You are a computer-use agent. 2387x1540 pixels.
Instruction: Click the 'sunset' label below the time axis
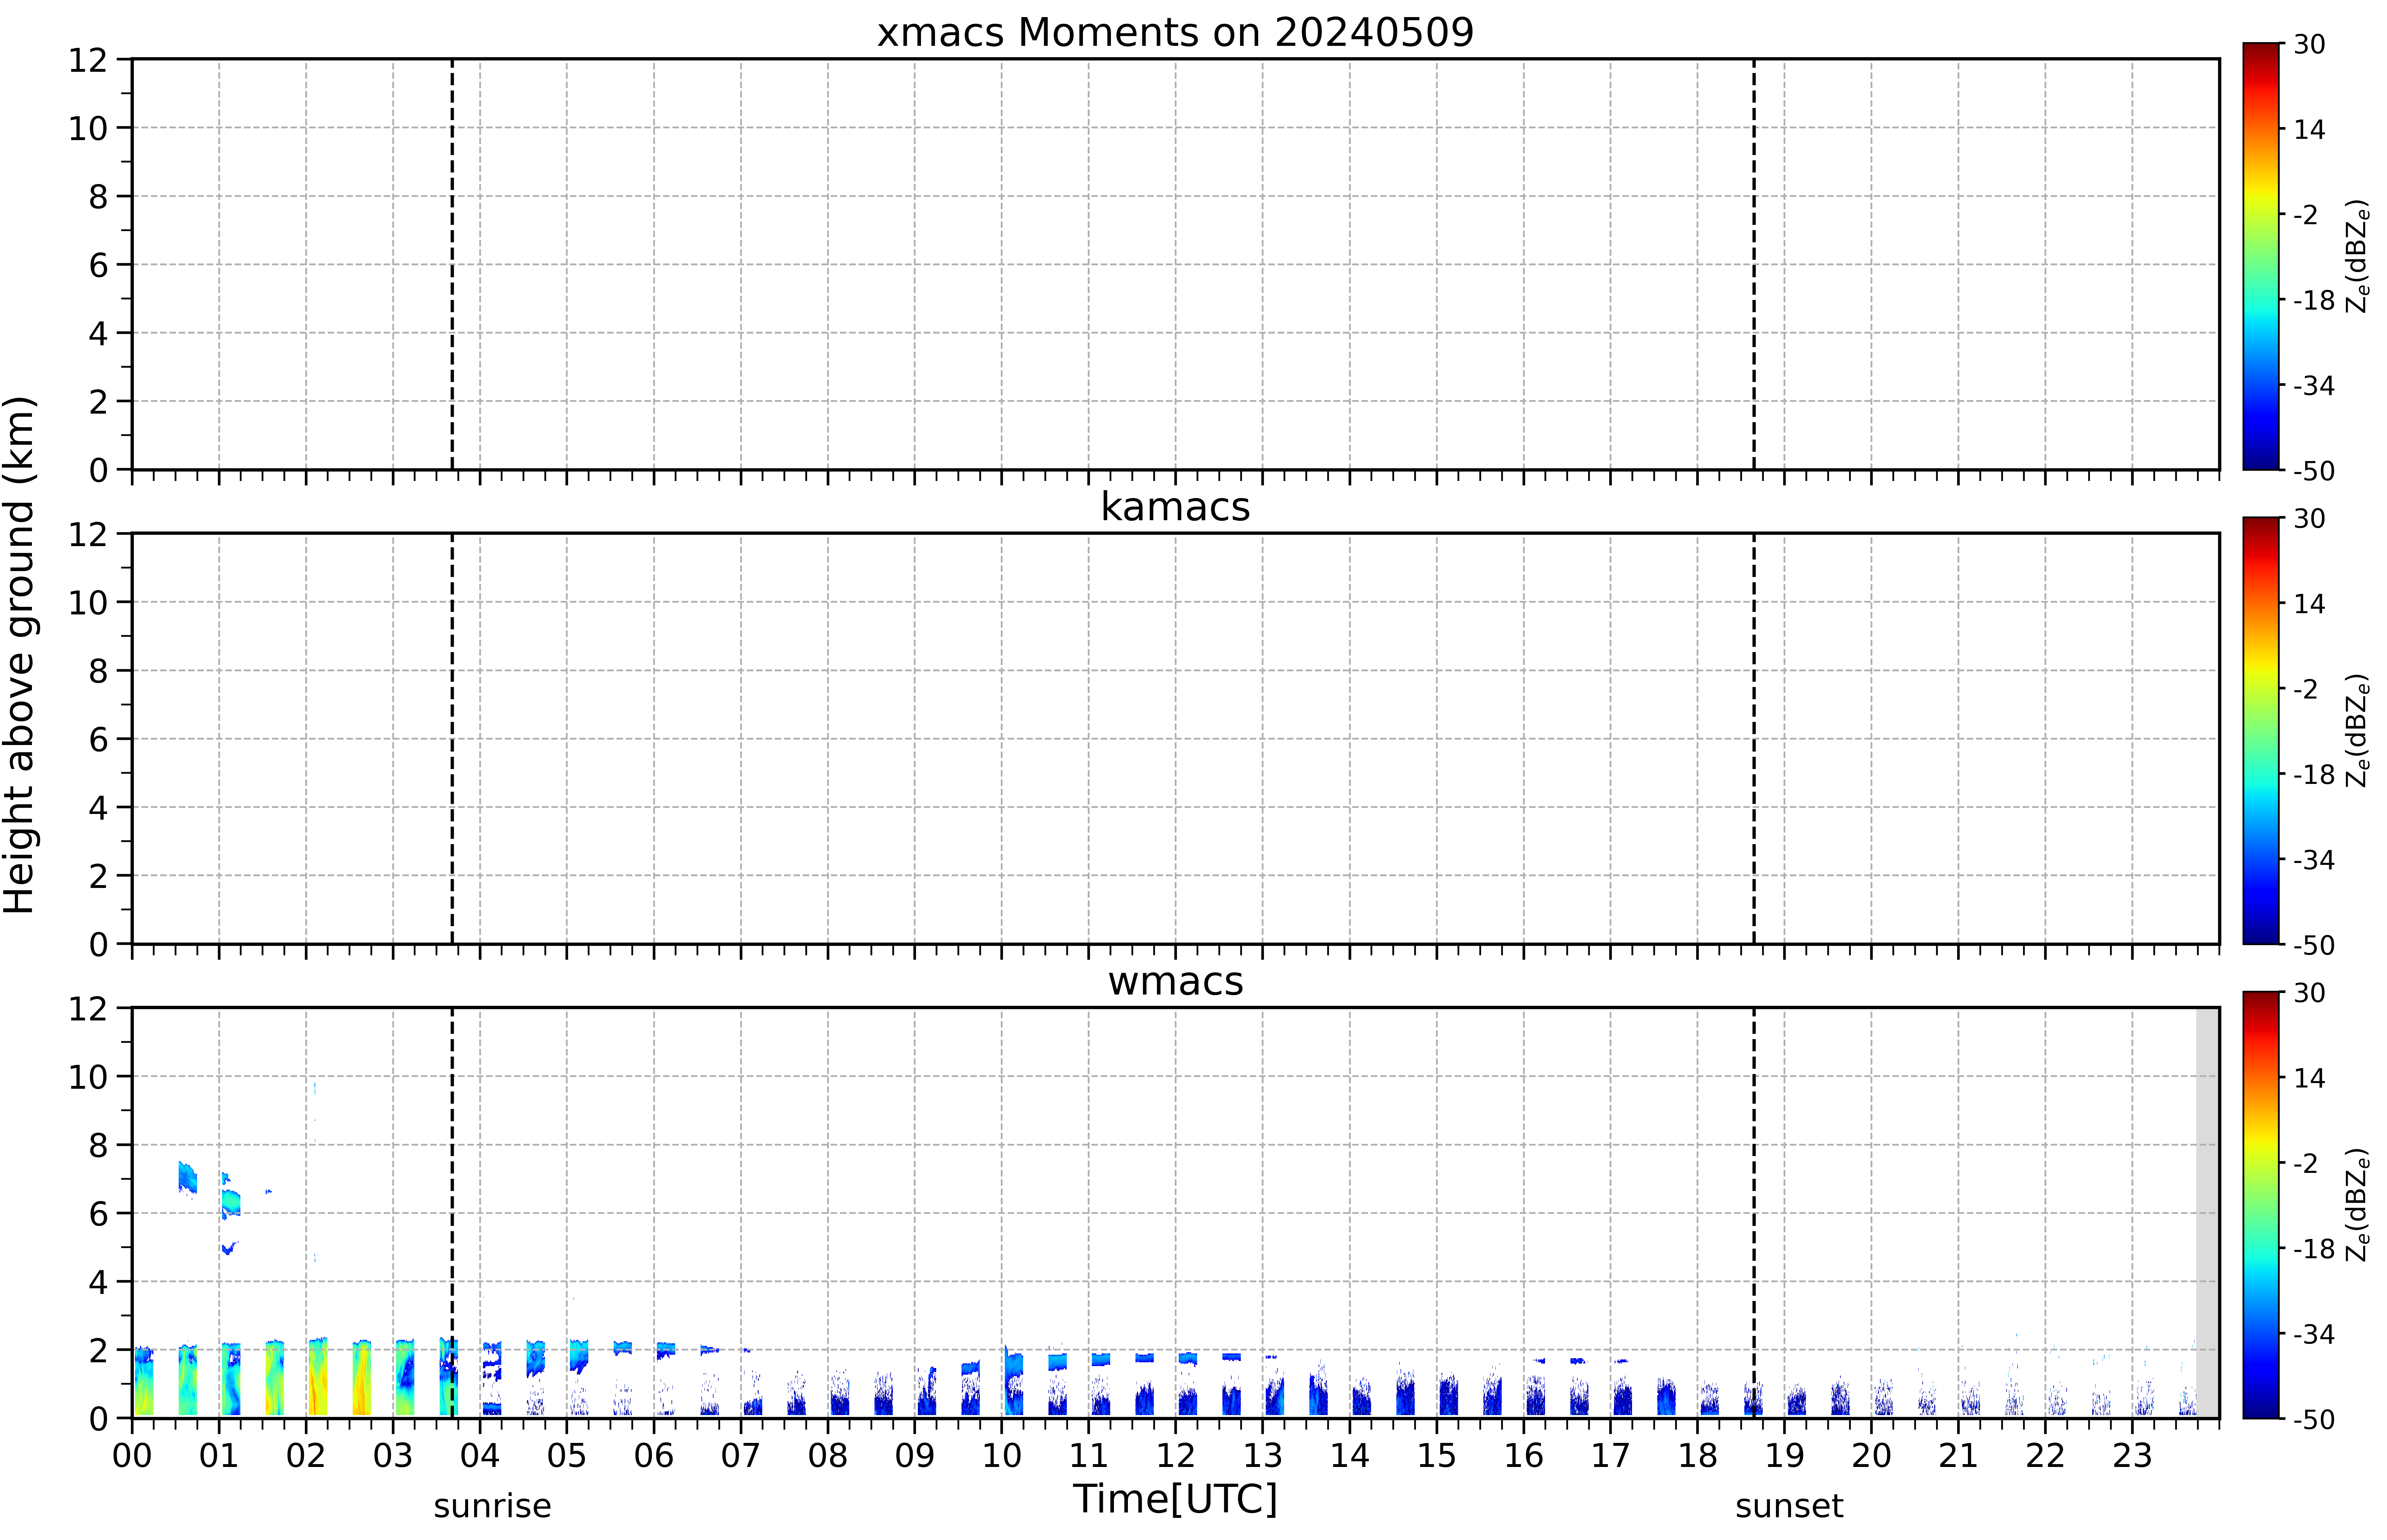[x=1789, y=1506]
